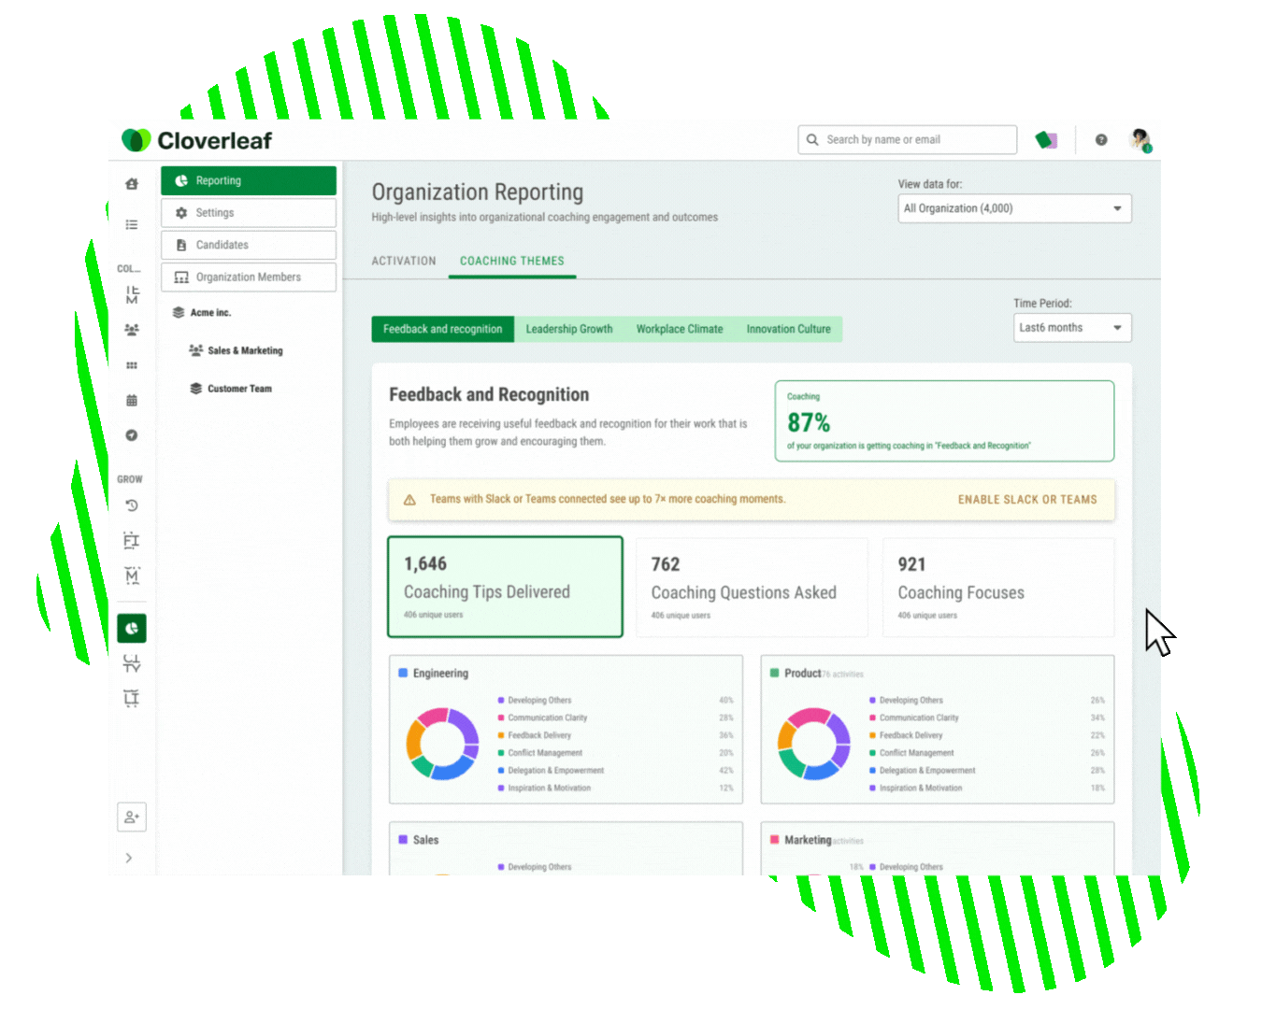This screenshot has height=1009, width=1262.
Task: Open the All Organization dropdown
Action: pos(1014,208)
